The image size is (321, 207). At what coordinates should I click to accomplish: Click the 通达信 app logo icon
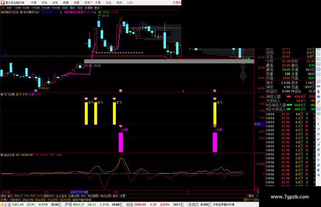3,3
